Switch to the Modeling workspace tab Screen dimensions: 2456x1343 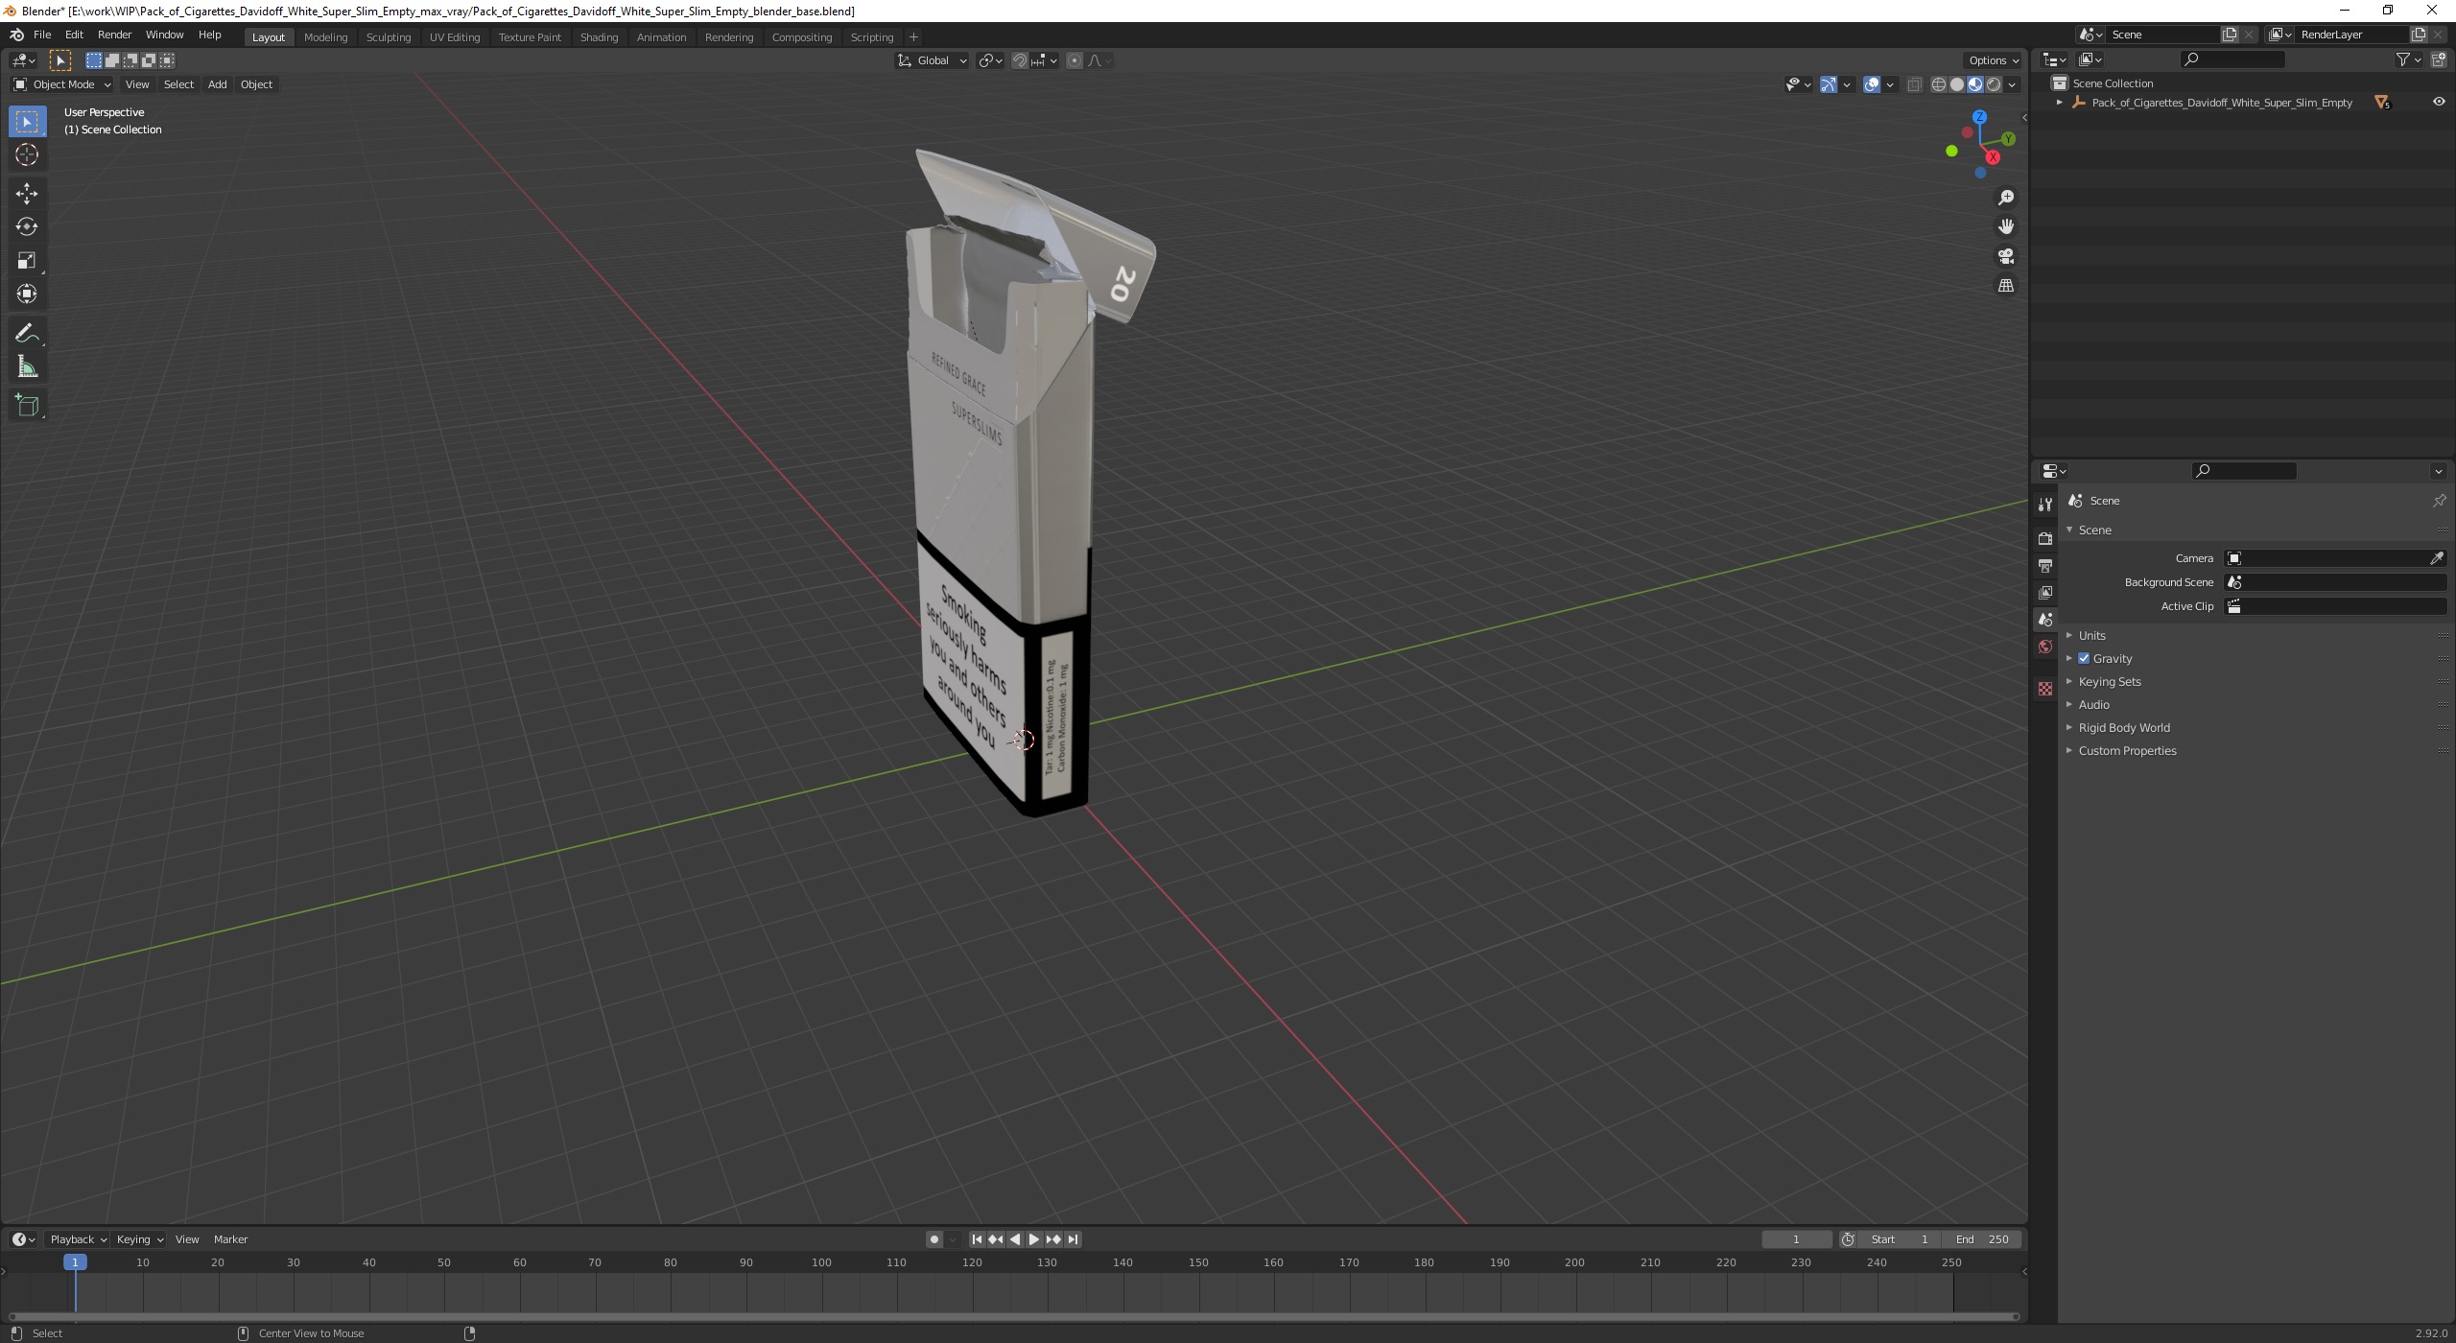click(325, 36)
